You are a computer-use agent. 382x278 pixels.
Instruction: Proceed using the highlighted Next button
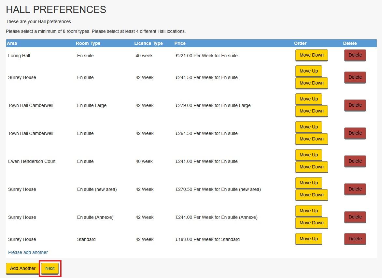point(50,268)
